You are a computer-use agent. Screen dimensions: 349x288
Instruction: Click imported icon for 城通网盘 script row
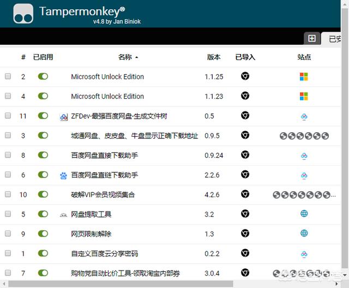[245, 135]
